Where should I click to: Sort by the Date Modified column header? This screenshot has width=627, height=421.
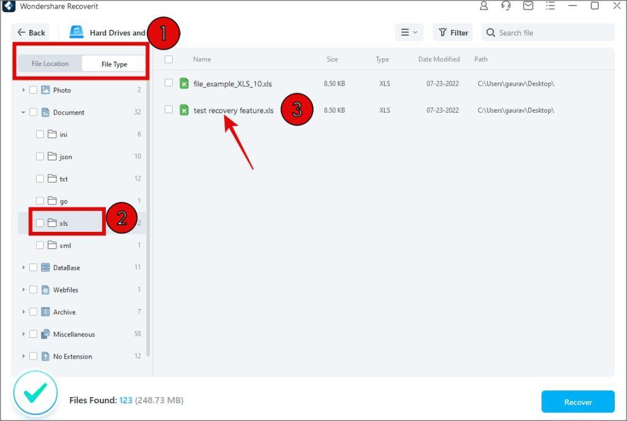click(x=438, y=59)
